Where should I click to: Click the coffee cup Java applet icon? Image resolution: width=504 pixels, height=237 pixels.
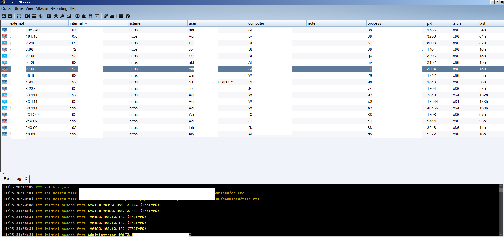84,16
